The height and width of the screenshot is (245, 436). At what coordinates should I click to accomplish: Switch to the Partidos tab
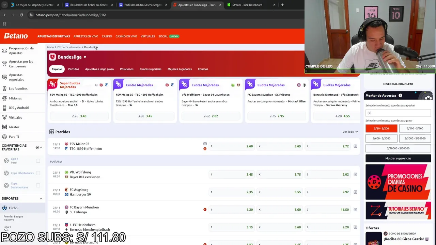tap(74, 69)
